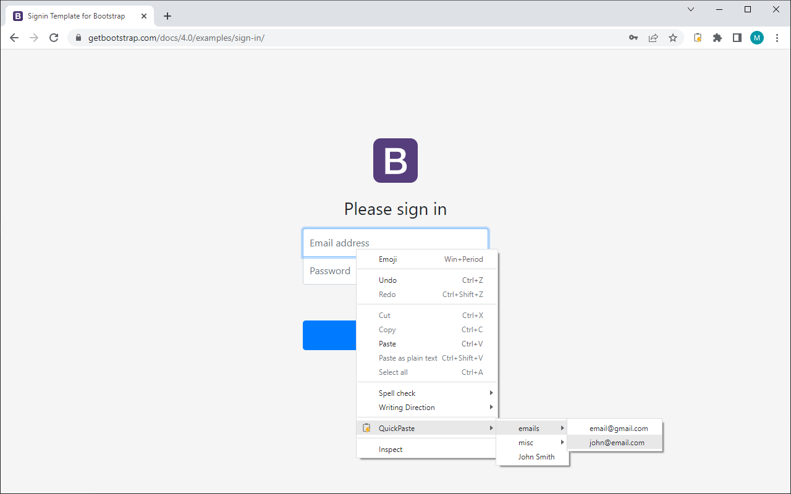
Task: Click the back navigation arrow
Action: pos(14,38)
